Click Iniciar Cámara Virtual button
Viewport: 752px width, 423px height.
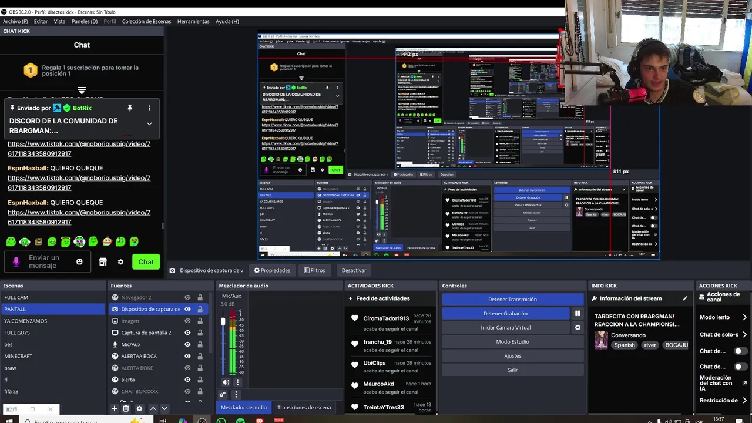tap(505, 328)
